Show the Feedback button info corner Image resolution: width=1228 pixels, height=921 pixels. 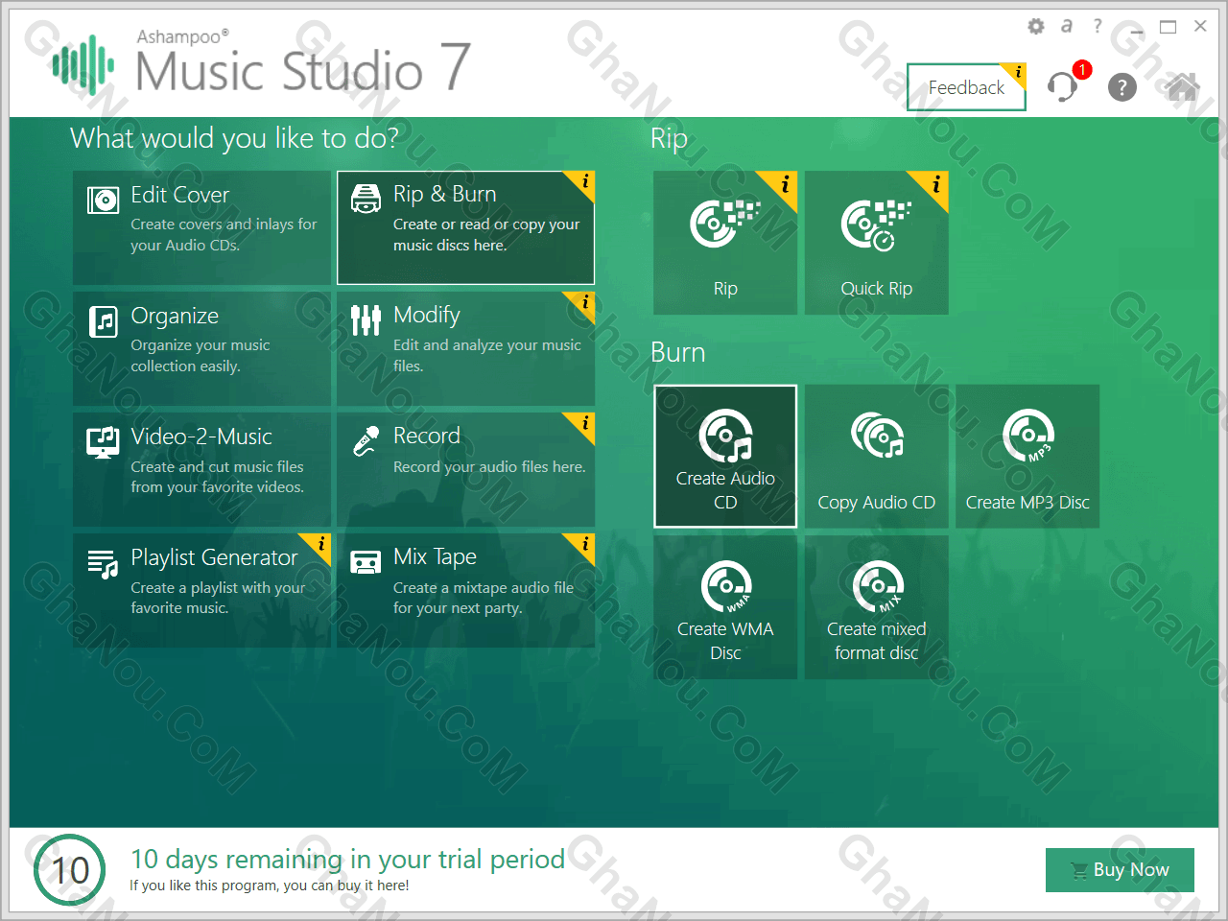(x=1017, y=72)
